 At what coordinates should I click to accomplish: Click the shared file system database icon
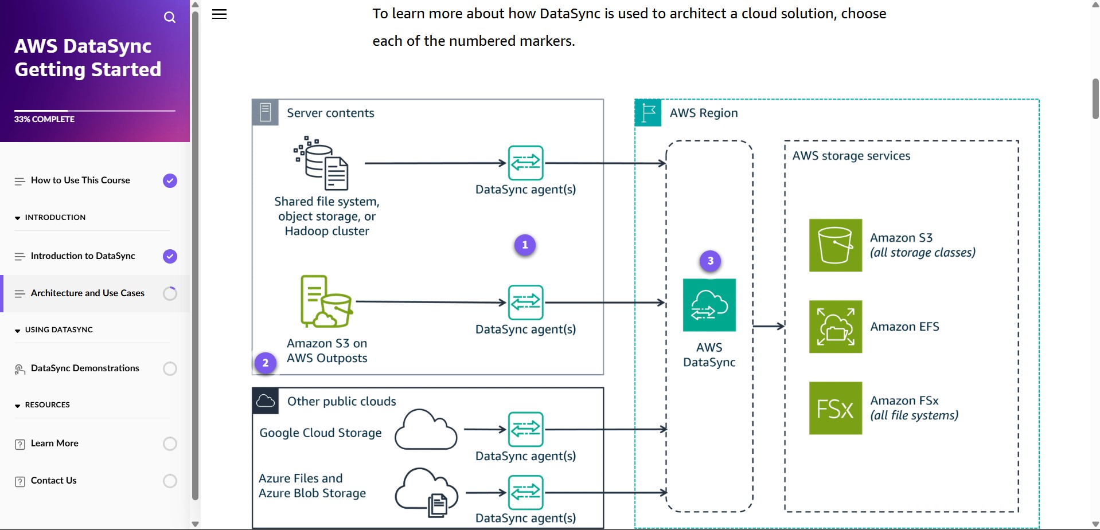pyautogui.click(x=321, y=163)
